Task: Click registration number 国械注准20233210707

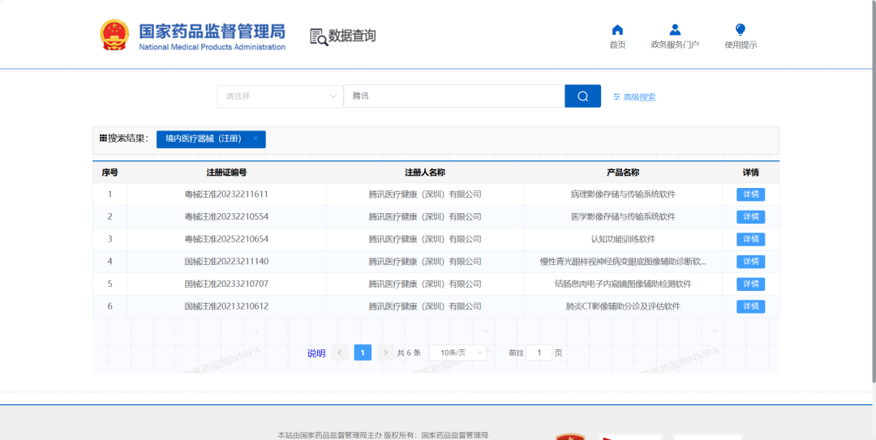Action: (226, 284)
